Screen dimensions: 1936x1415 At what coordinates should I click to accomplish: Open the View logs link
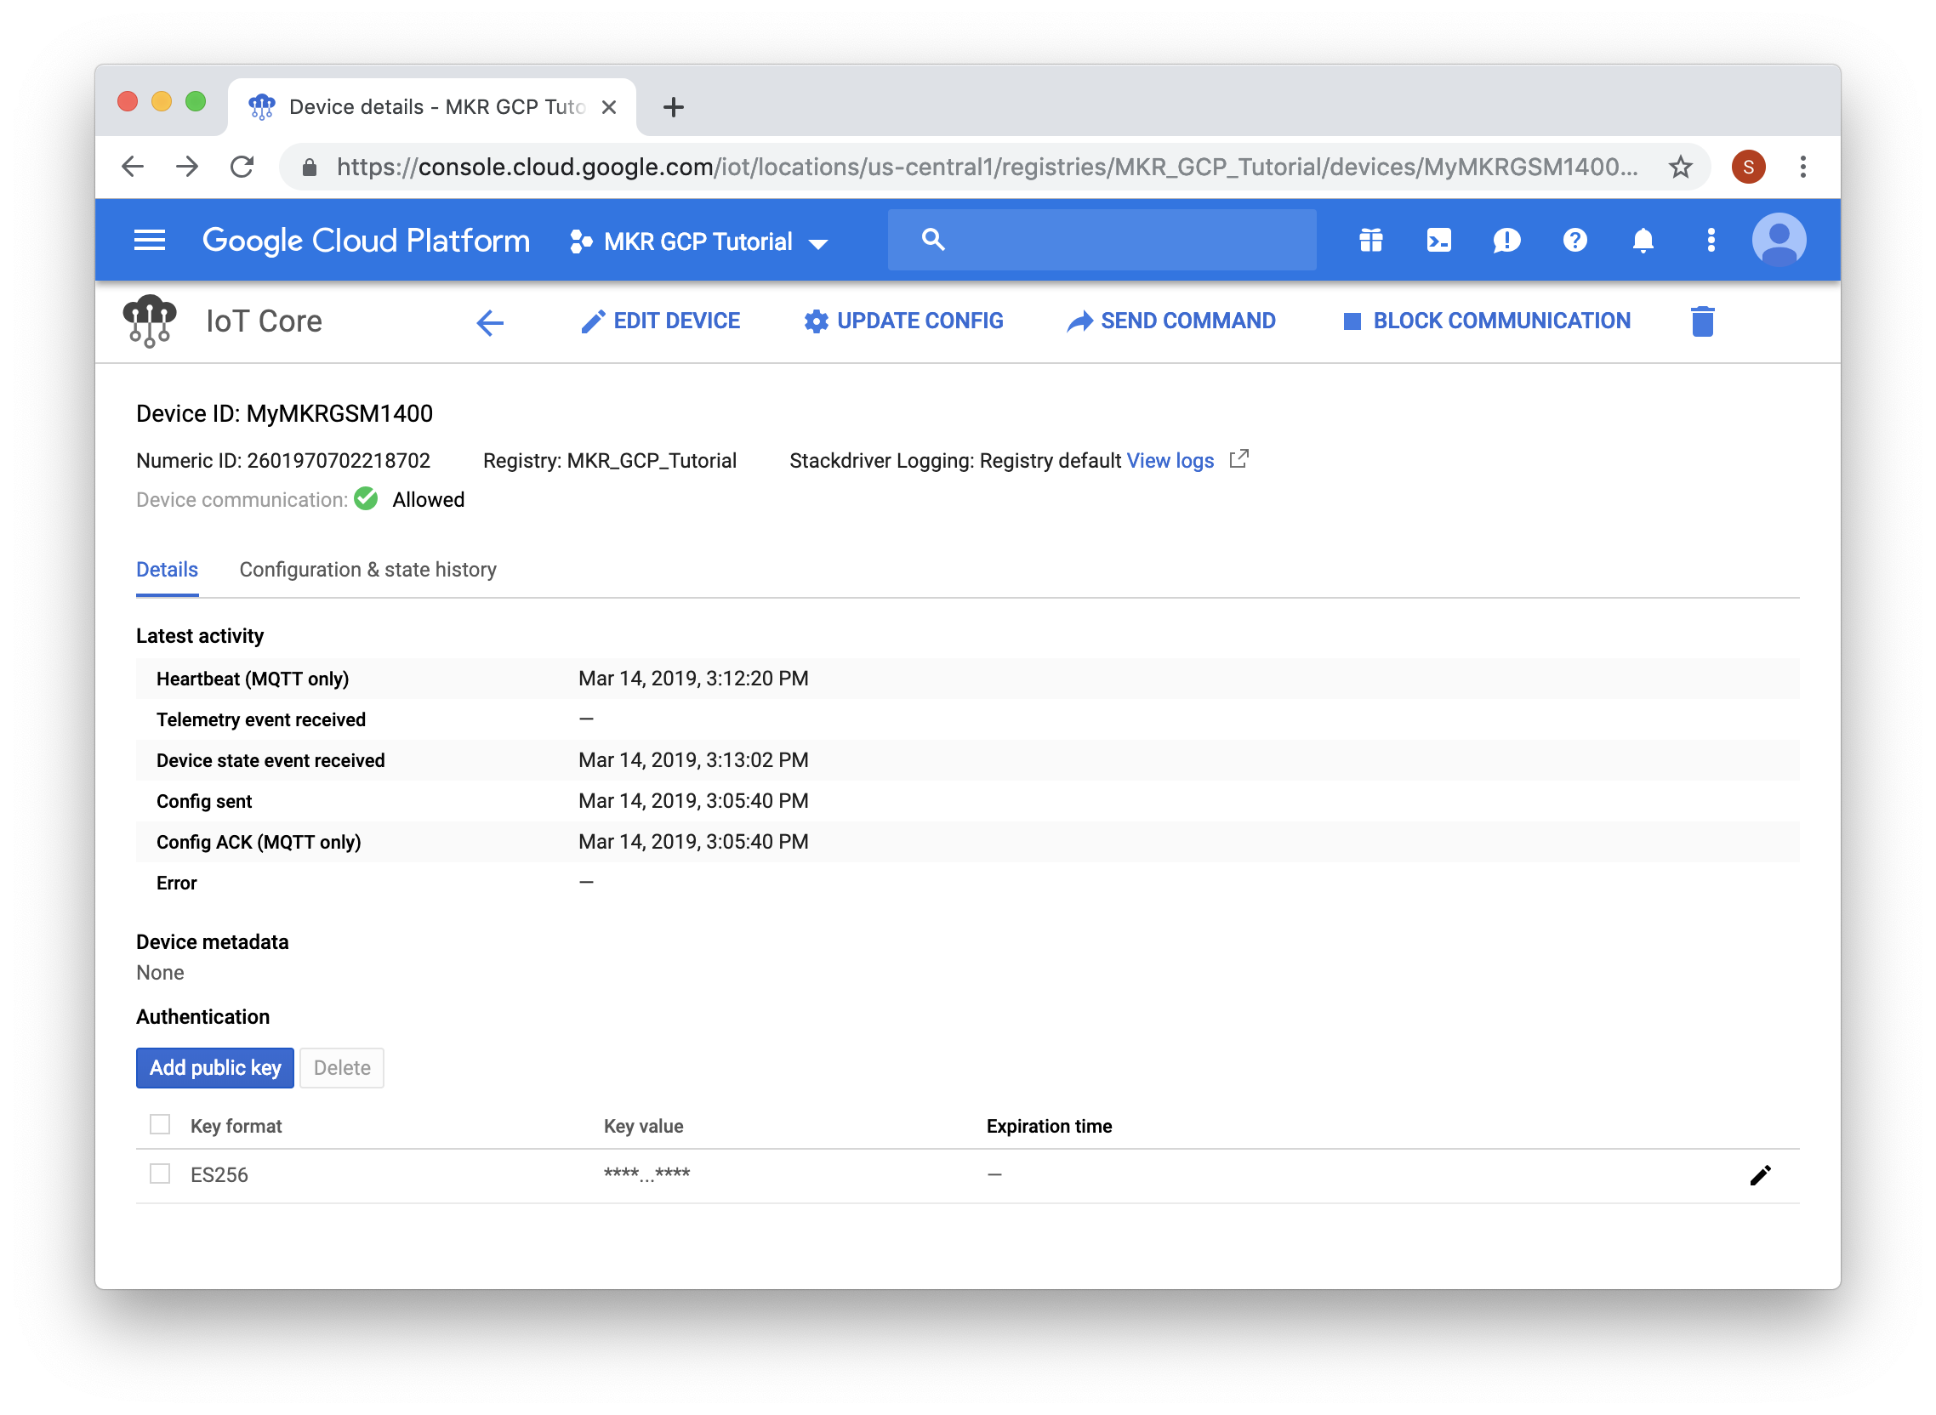click(x=1170, y=460)
